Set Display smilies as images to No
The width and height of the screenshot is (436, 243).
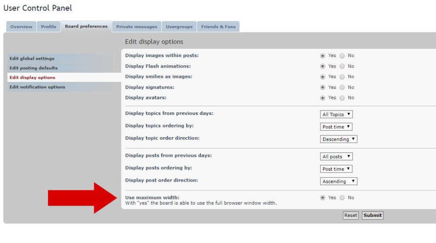[342, 77]
